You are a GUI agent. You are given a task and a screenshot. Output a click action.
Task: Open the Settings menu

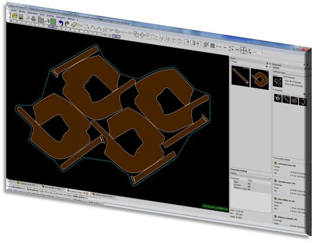point(71,19)
